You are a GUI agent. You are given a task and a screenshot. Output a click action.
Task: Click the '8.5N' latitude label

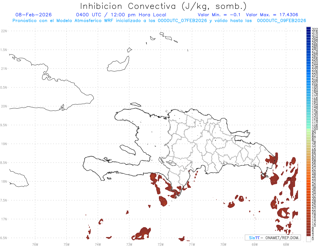(x=4, y=163)
